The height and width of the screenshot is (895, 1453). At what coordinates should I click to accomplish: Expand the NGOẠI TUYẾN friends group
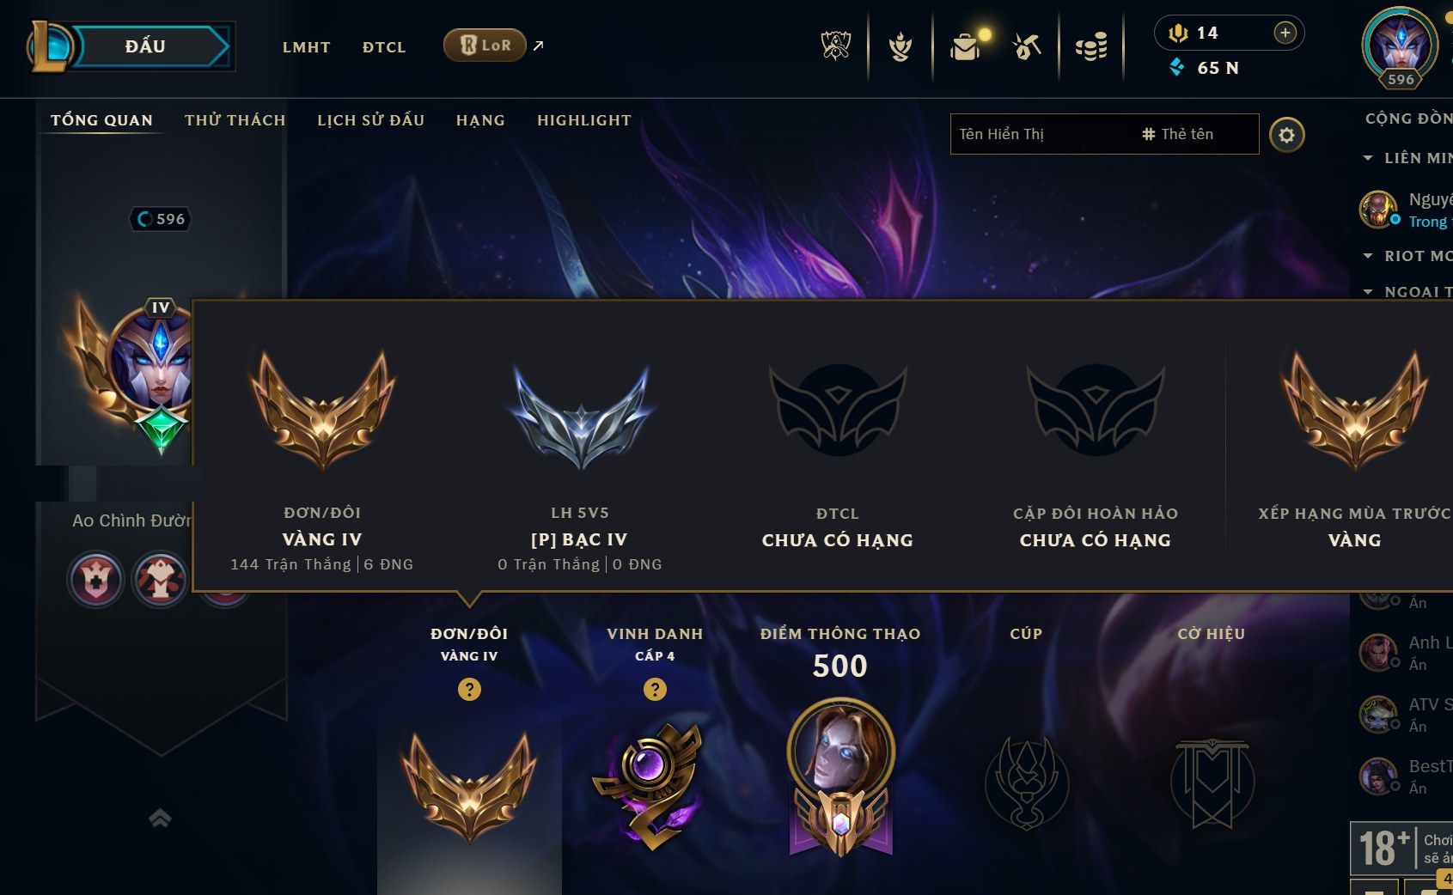[1368, 292]
